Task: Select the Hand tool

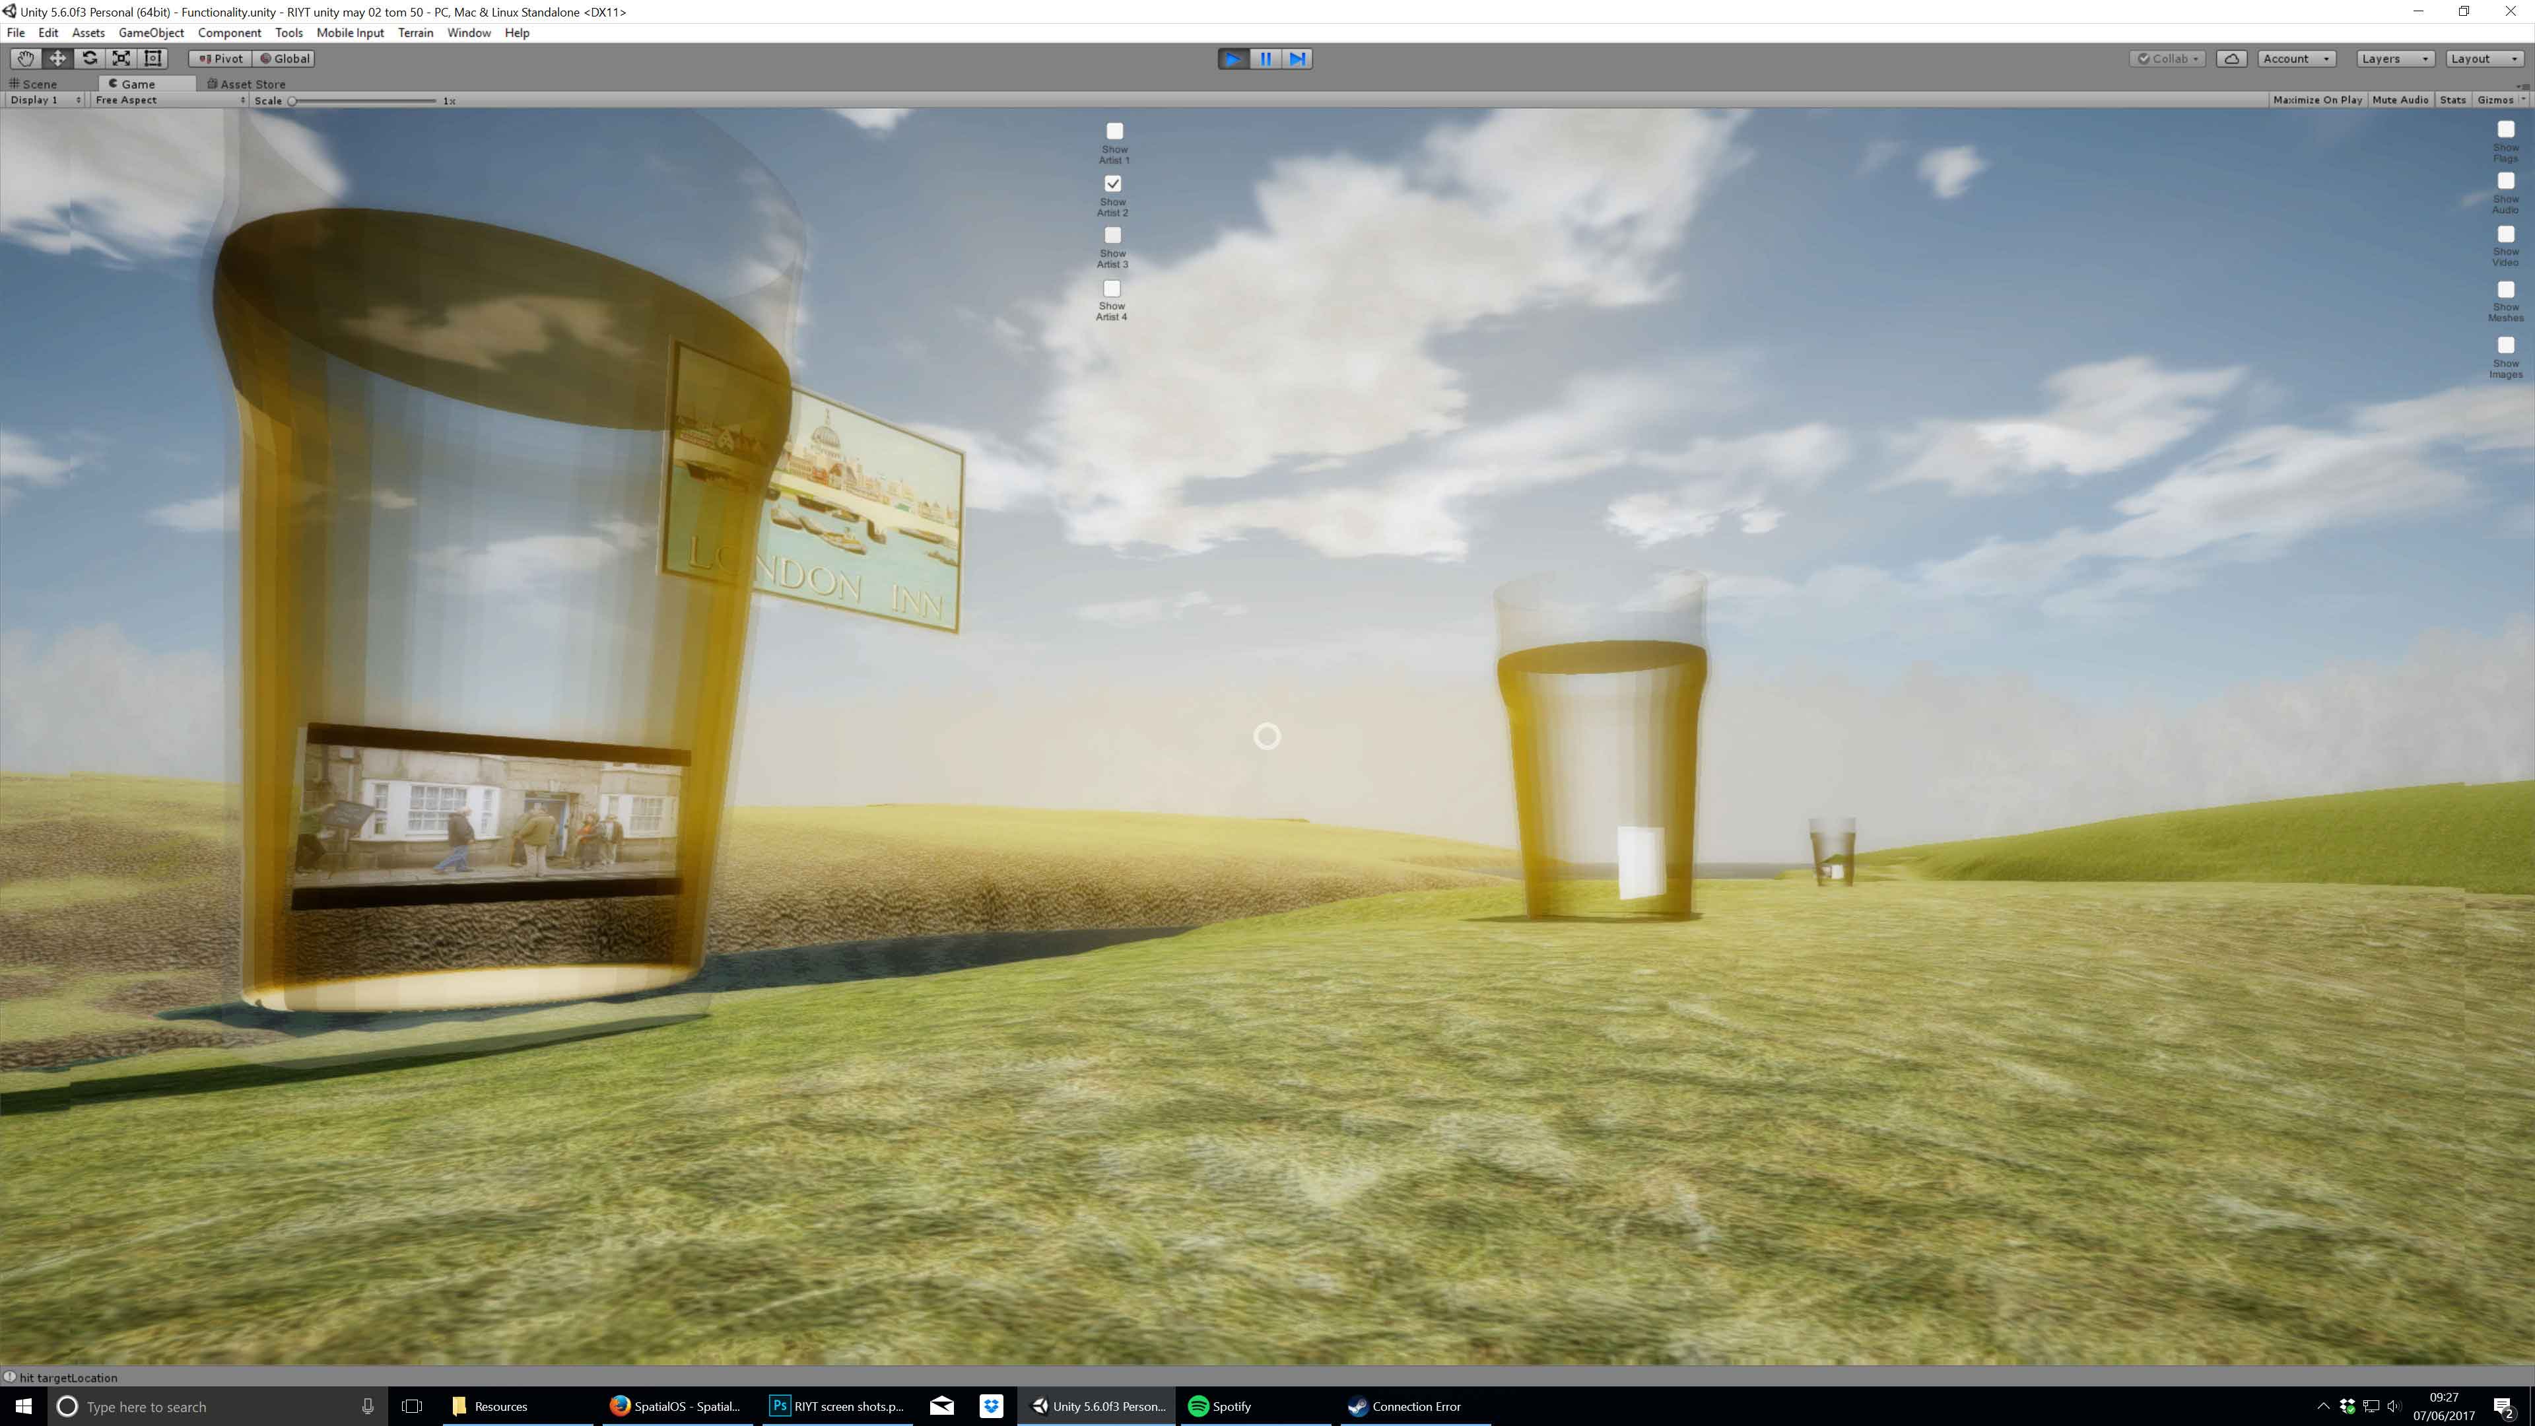Action: [26, 58]
